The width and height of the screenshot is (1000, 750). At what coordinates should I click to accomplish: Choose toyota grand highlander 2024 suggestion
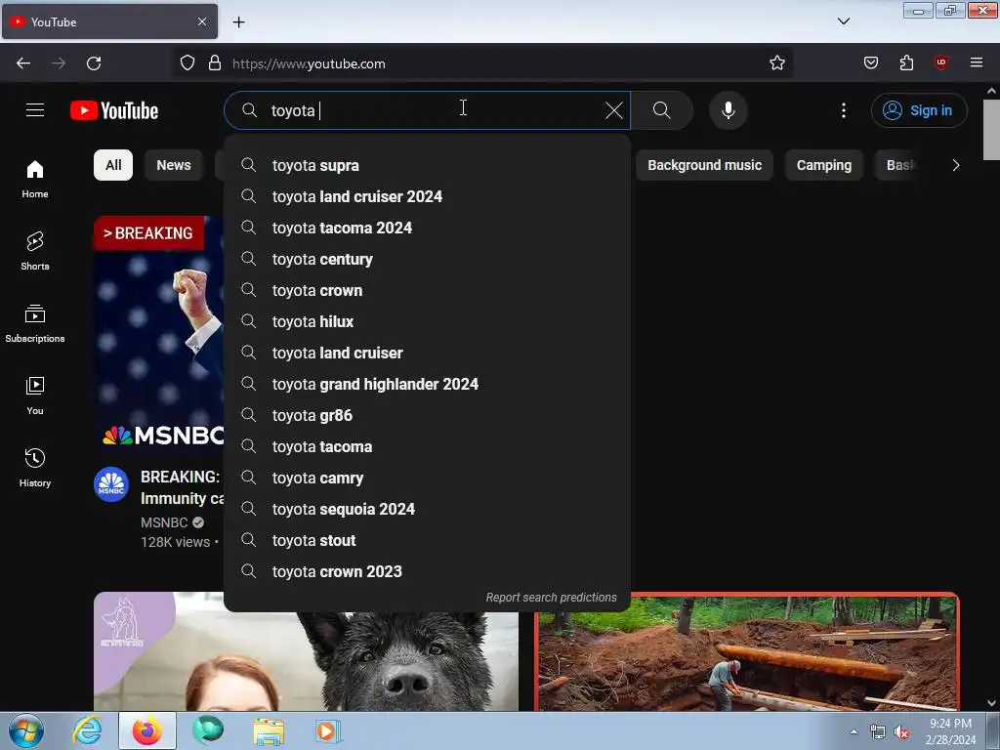point(428,384)
